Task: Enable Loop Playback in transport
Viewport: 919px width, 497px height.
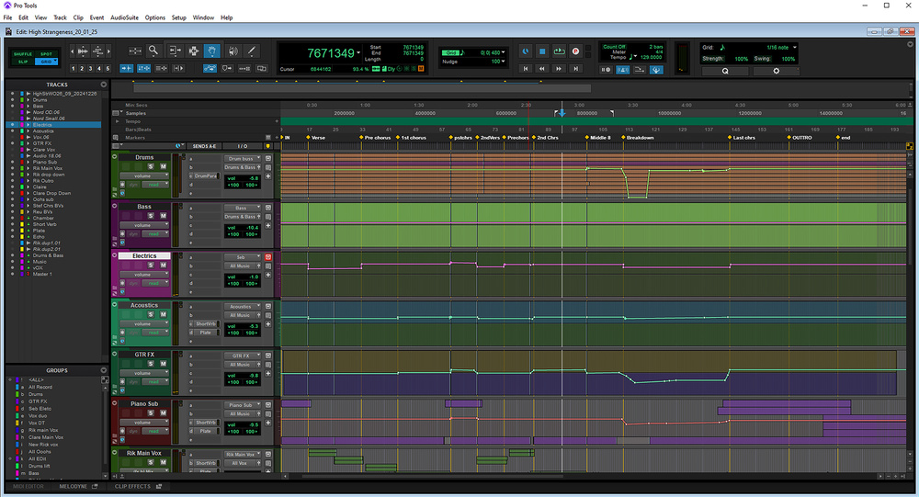Action: [x=559, y=51]
